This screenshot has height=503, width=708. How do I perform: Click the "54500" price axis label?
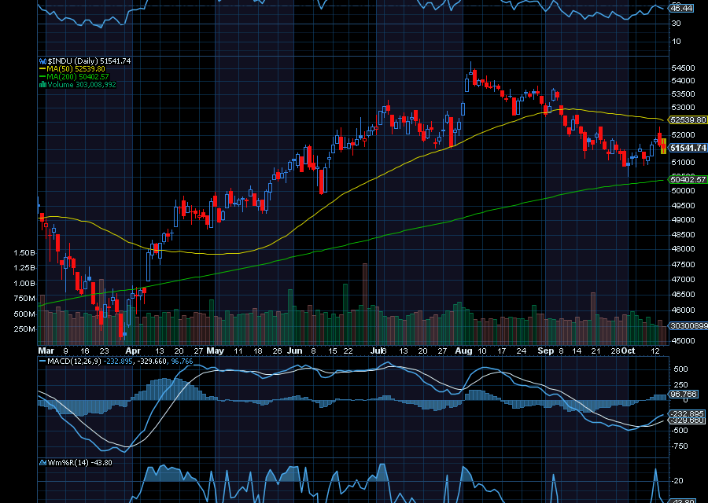pyautogui.click(x=683, y=68)
